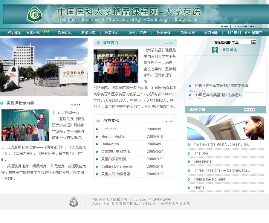Image resolution: width=269 pixels, height=223 pixels.
Task: Open Home article in 海外文摘 list
Action: coord(199,187)
